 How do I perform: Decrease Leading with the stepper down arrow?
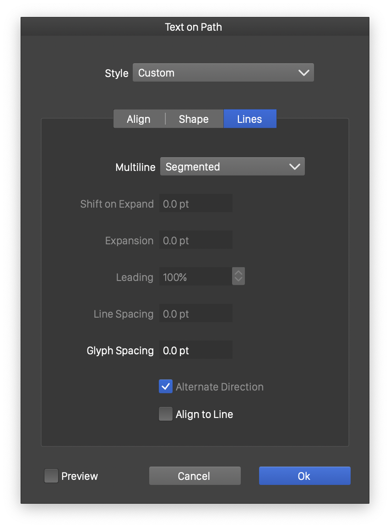(238, 280)
